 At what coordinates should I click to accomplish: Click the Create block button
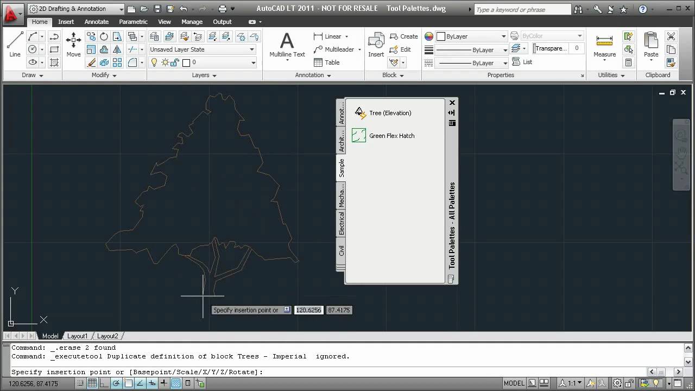(x=404, y=36)
